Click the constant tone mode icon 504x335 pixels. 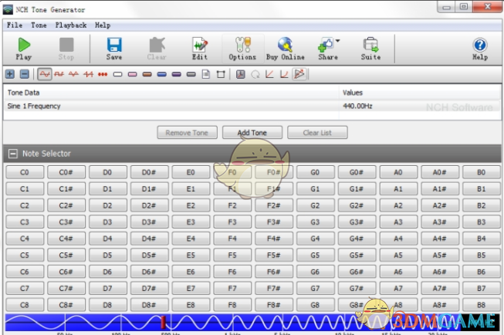click(241, 74)
